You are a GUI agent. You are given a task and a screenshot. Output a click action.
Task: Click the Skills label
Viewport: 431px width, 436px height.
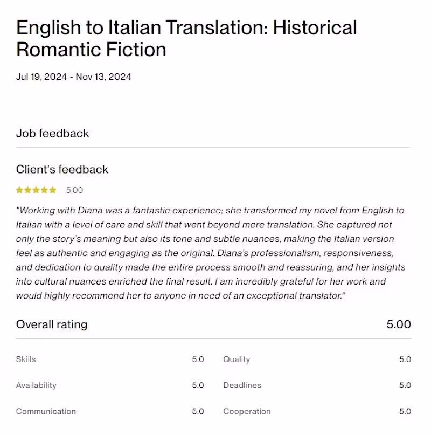[26, 359]
